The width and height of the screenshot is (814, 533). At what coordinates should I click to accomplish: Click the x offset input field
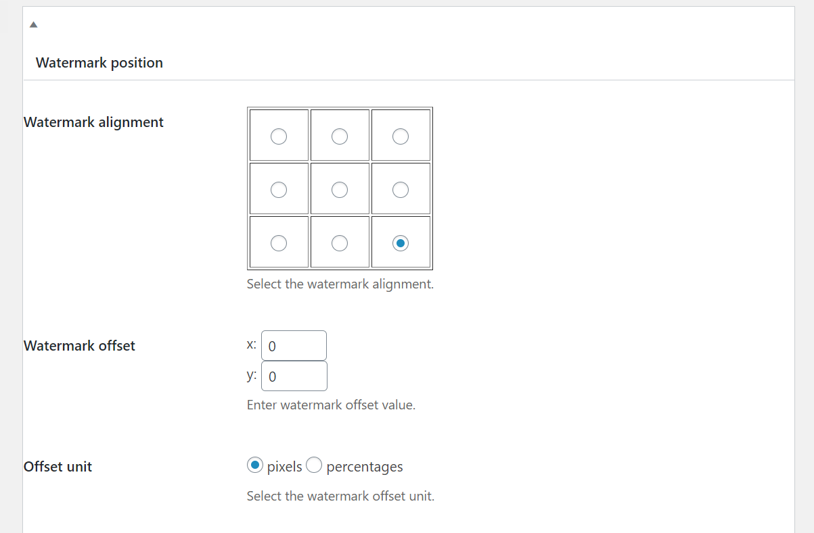coord(294,346)
